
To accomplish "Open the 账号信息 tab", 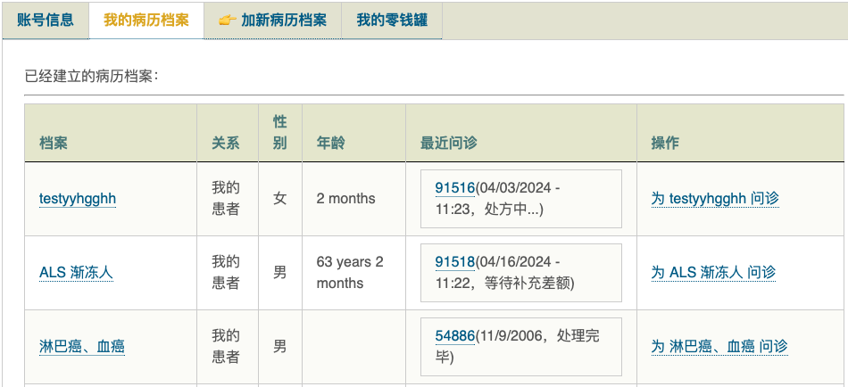I will click(x=45, y=20).
